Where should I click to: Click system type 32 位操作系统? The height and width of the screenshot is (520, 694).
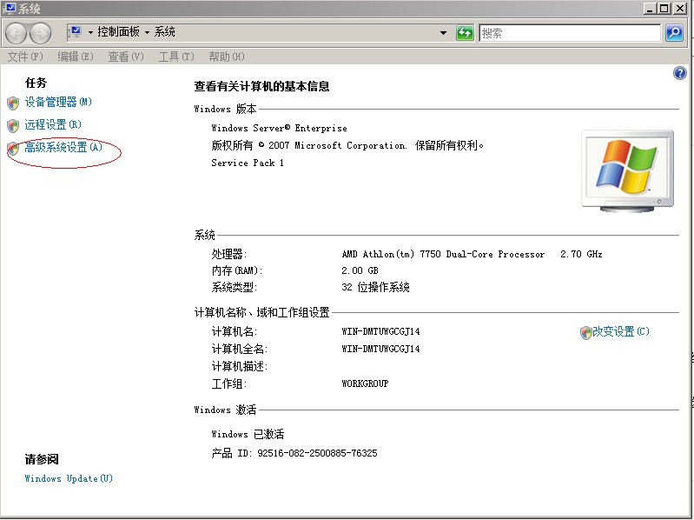pyautogui.click(x=375, y=288)
